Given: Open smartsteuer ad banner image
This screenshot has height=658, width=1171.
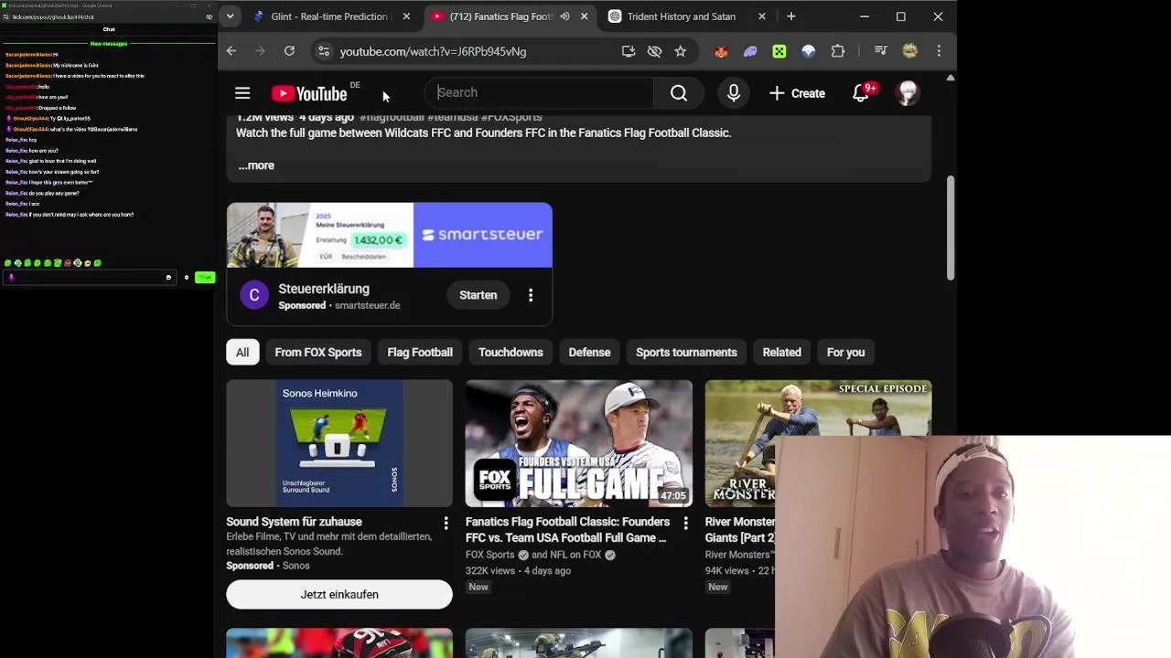Looking at the screenshot, I should 390,235.
